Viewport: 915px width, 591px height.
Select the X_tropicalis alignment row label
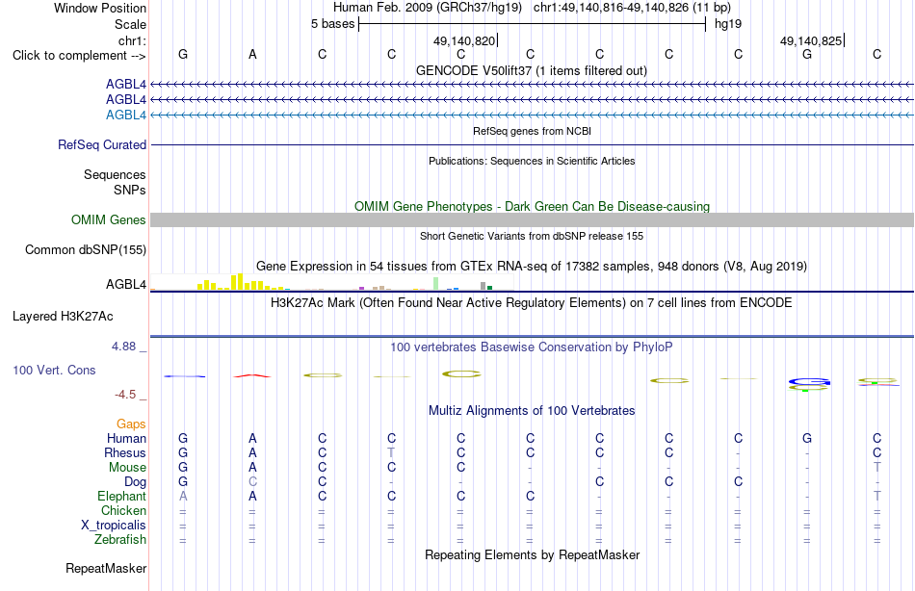tap(114, 526)
